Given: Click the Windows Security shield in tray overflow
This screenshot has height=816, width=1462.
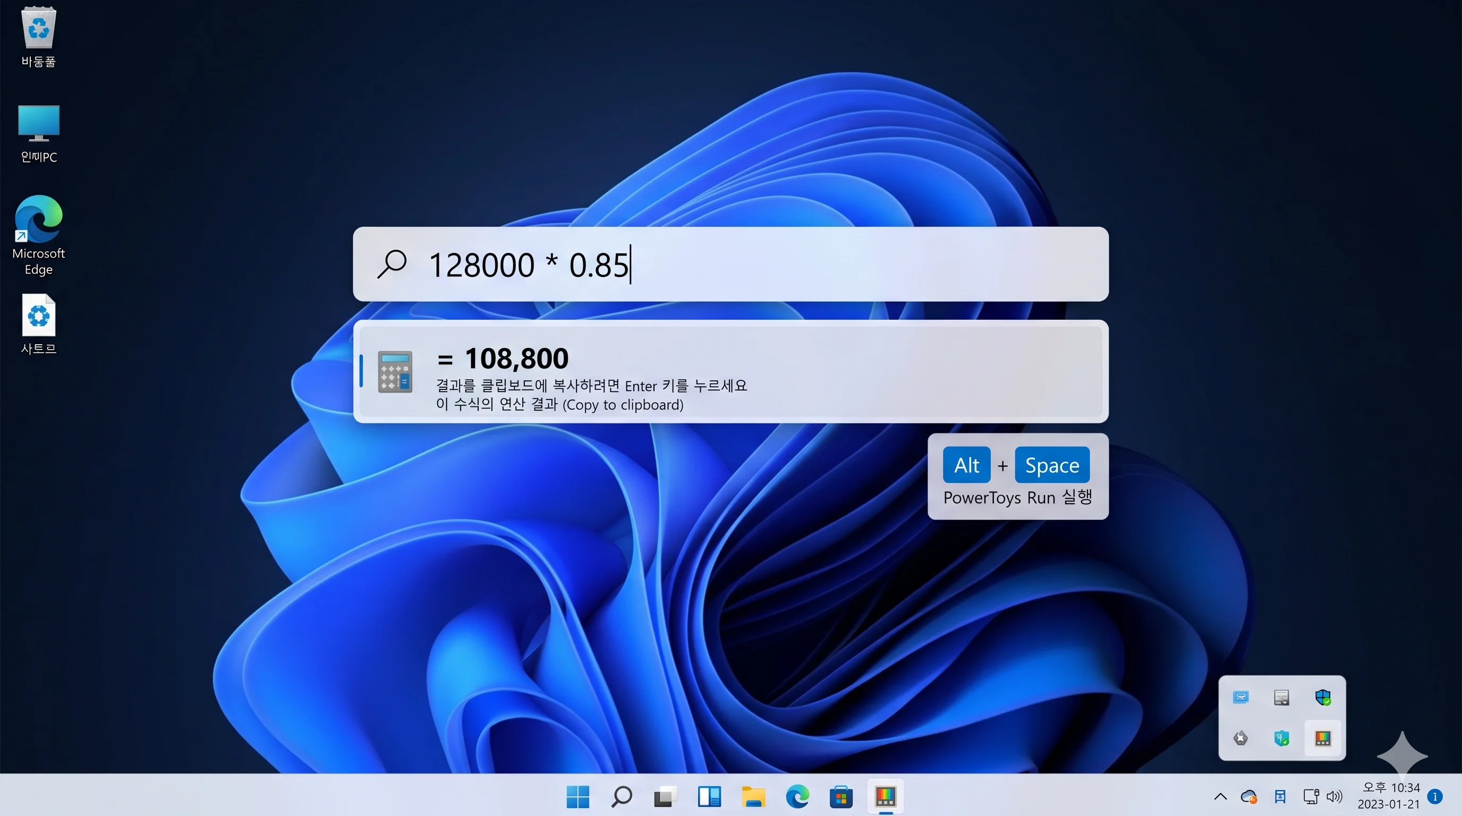Looking at the screenshot, I should [x=1323, y=697].
